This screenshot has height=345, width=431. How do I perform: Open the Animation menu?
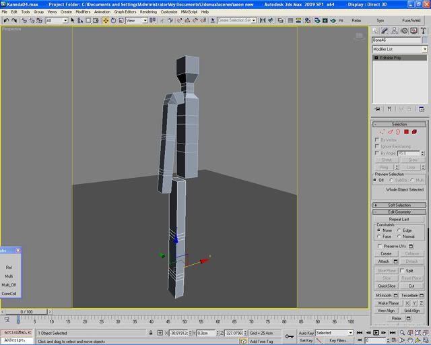102,12
